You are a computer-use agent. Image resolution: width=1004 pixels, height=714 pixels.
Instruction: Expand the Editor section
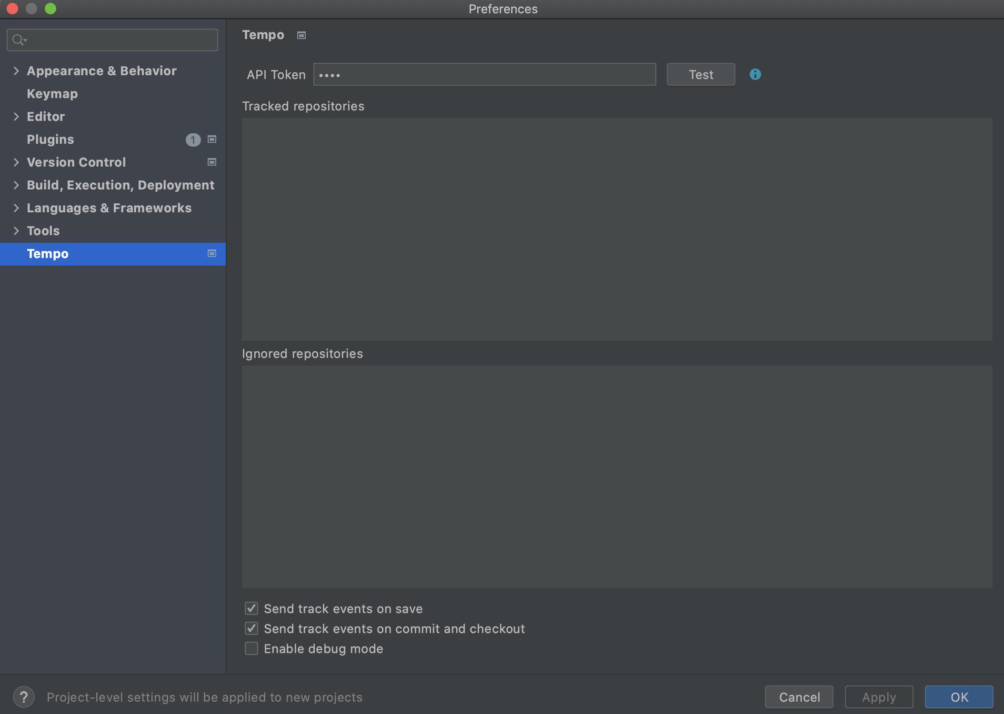[x=16, y=116]
